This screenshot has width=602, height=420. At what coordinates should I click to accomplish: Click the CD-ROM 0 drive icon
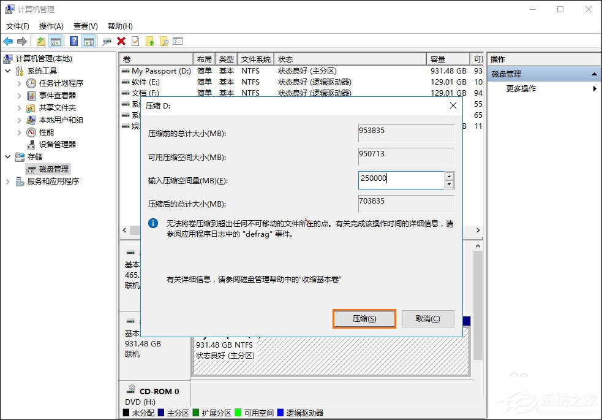tap(130, 391)
